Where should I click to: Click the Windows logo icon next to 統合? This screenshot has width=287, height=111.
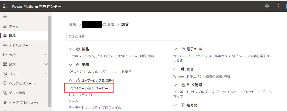[182, 69]
